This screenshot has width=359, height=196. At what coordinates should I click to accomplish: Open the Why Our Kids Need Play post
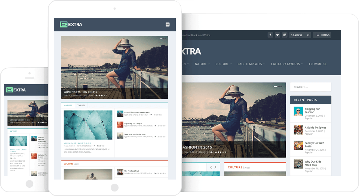point(313,163)
